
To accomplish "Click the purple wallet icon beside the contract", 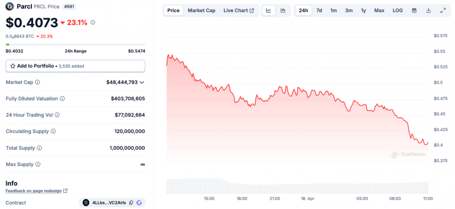I will pyautogui.click(x=139, y=203).
